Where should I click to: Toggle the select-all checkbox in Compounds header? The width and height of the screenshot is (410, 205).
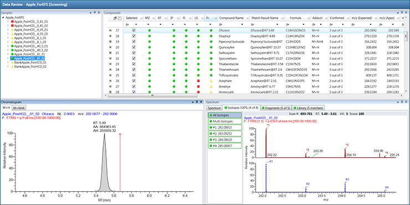point(120,18)
